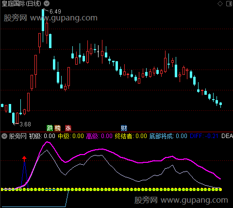Click the diamond icon at top right
Viewport: 233px width, 208px height.
[220, 3]
